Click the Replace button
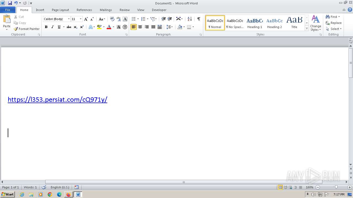 pyautogui.click(x=333, y=23)
